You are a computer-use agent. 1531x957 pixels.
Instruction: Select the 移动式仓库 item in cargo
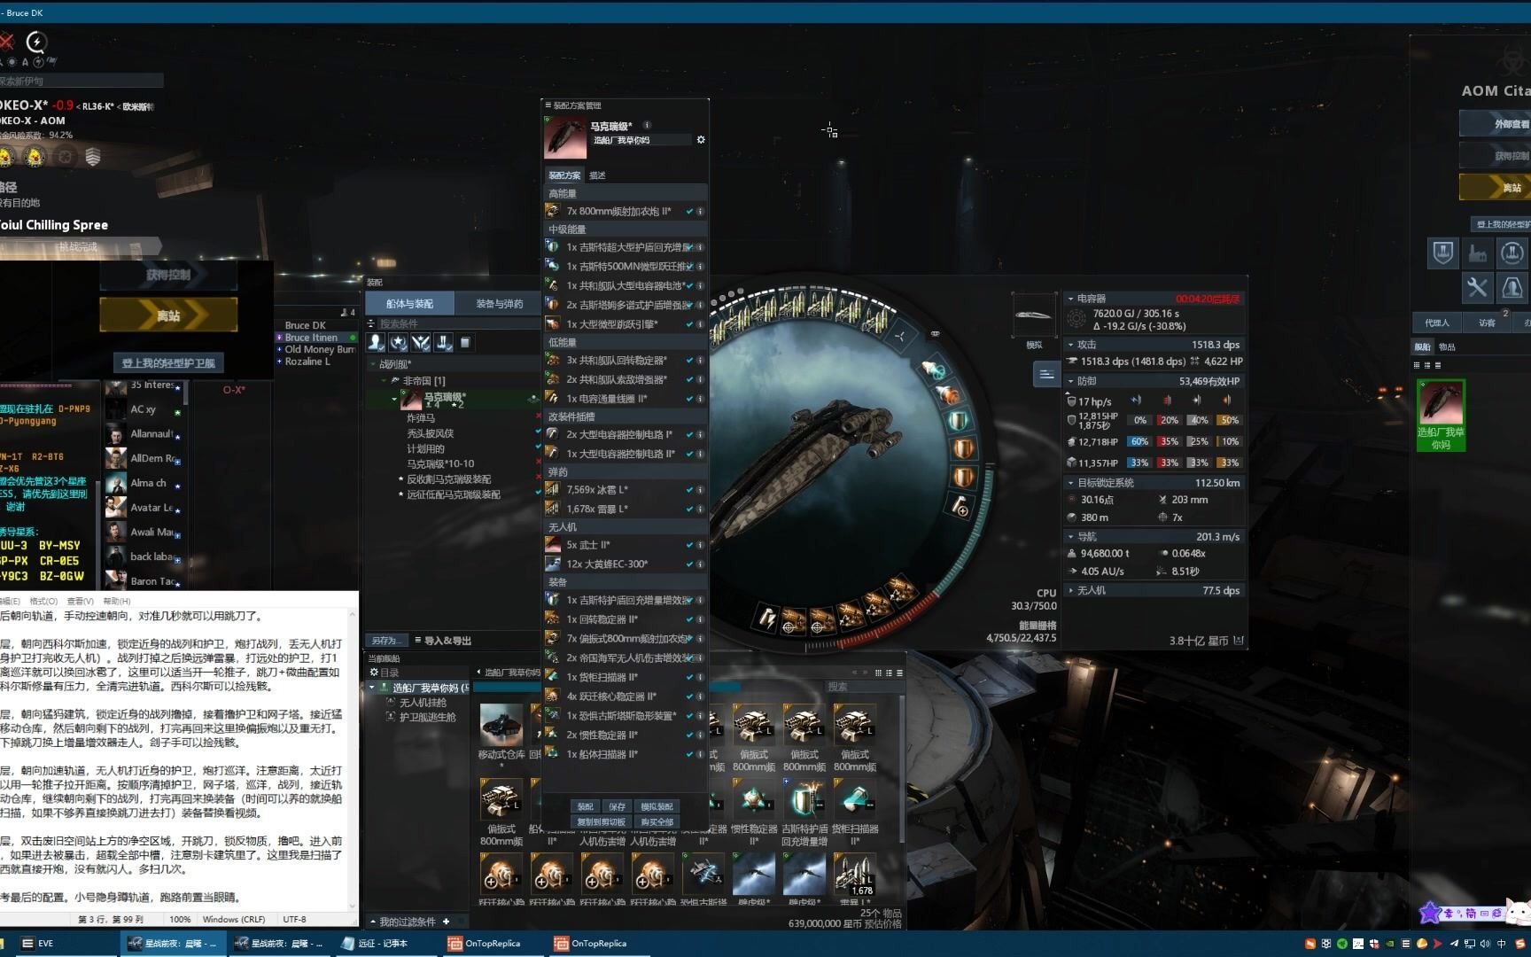click(501, 732)
